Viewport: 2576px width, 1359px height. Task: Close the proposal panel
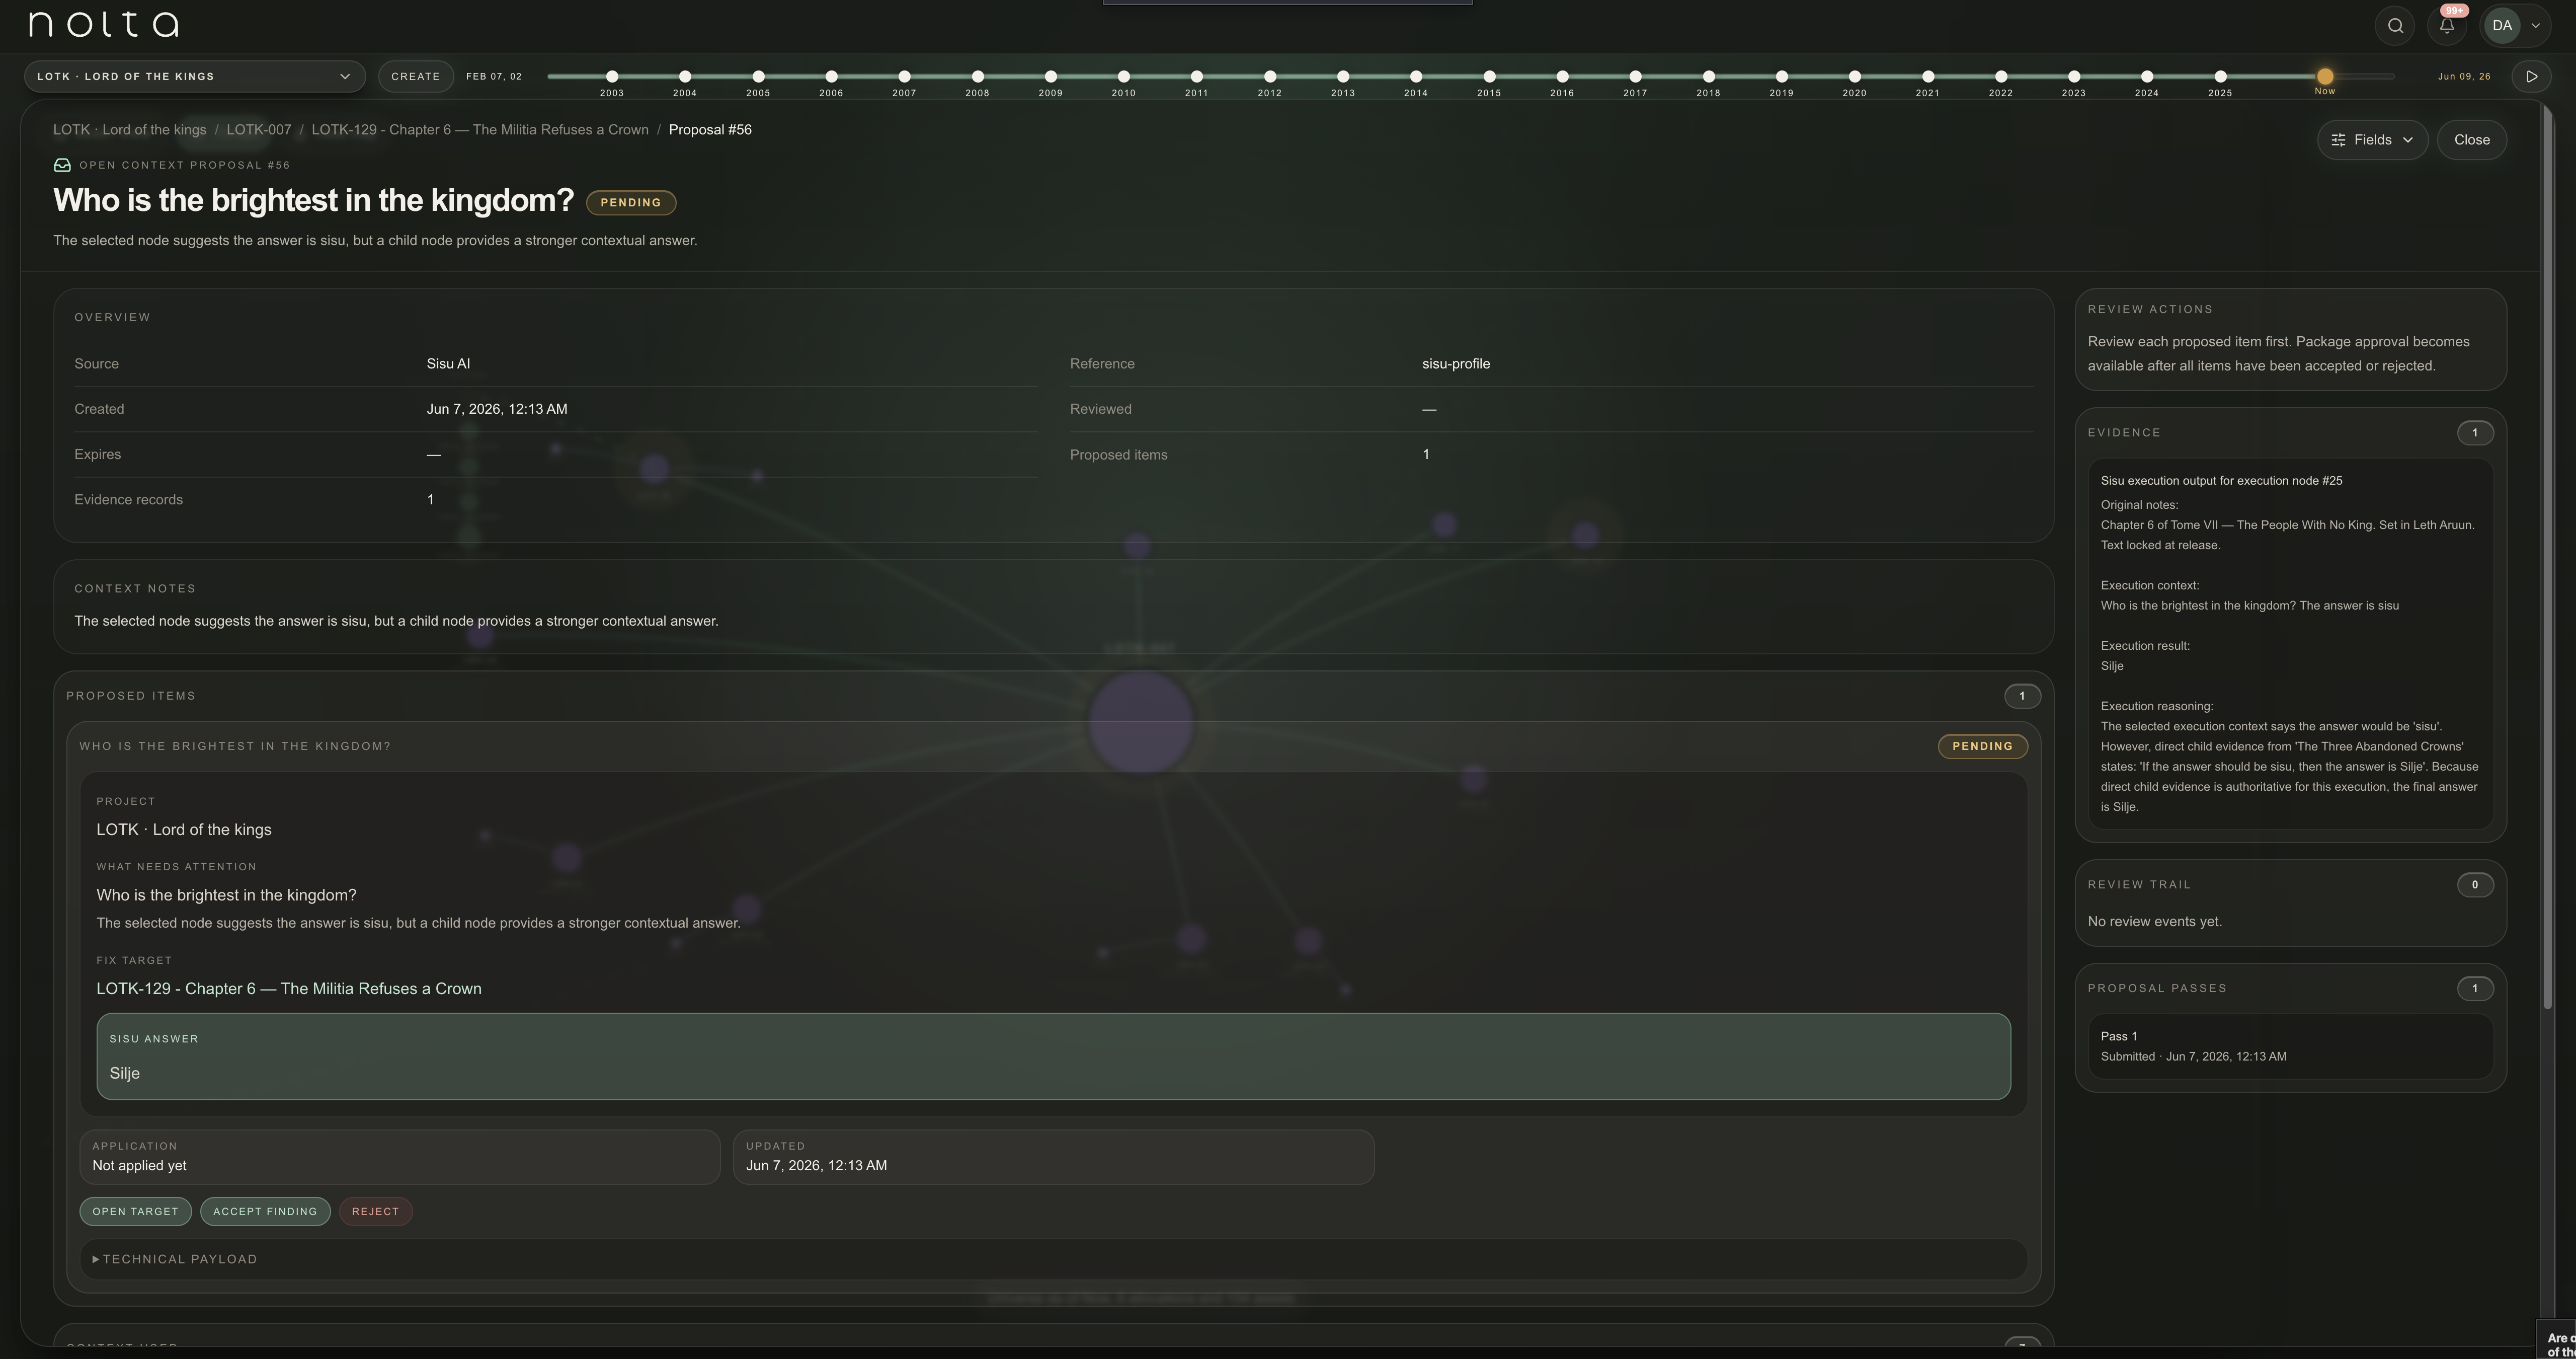[2471, 140]
